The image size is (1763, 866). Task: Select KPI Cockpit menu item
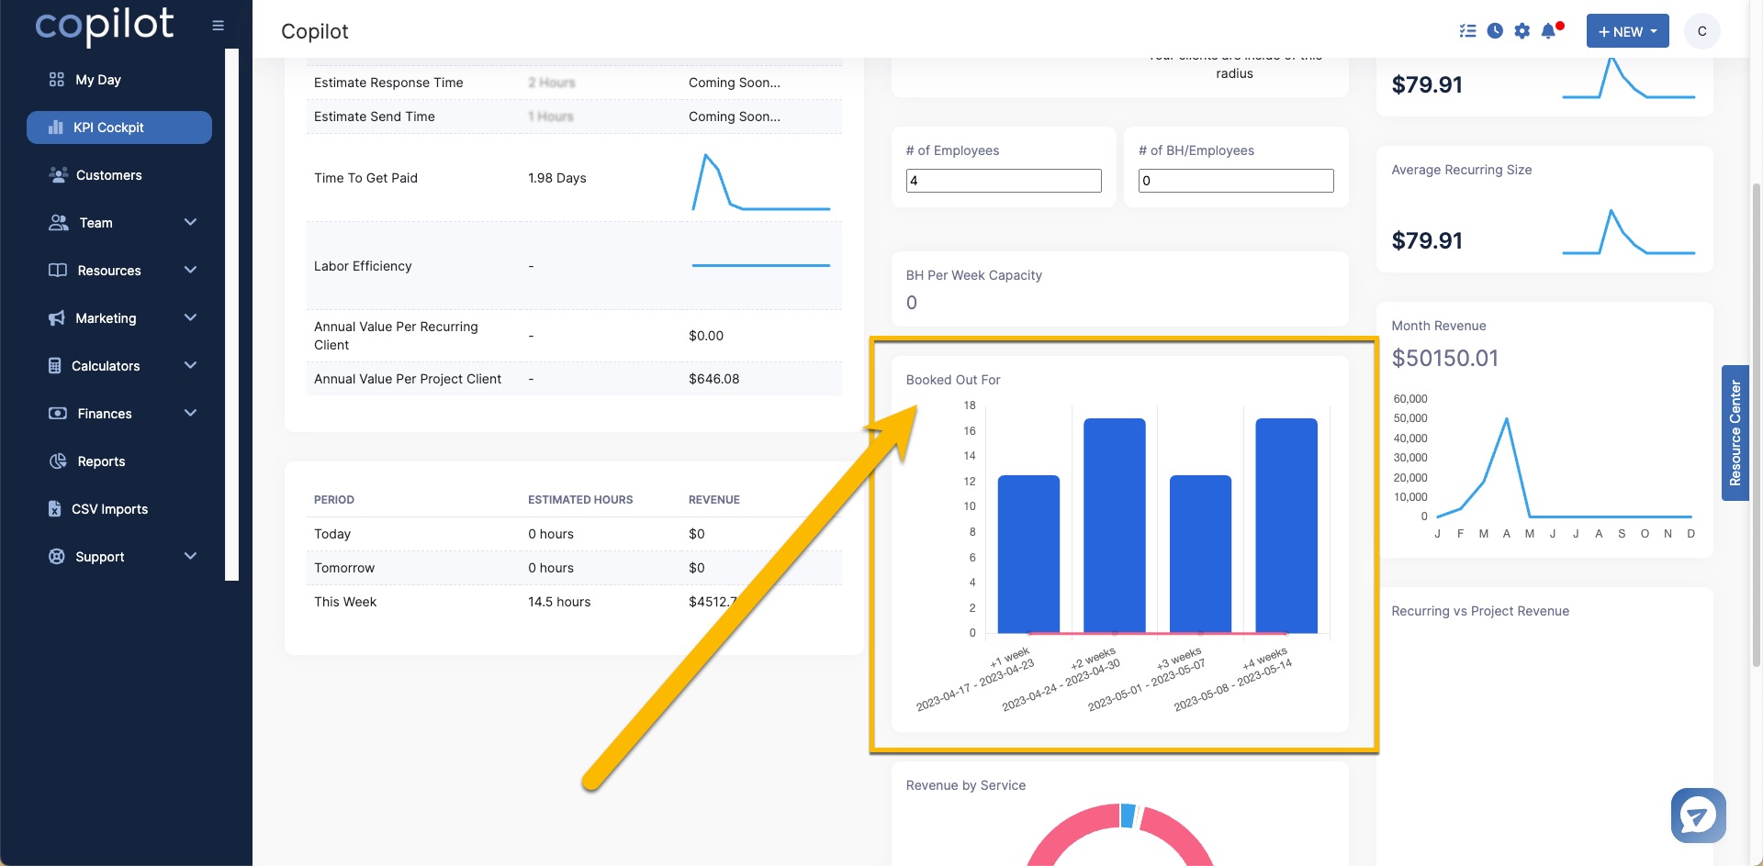[x=119, y=128]
